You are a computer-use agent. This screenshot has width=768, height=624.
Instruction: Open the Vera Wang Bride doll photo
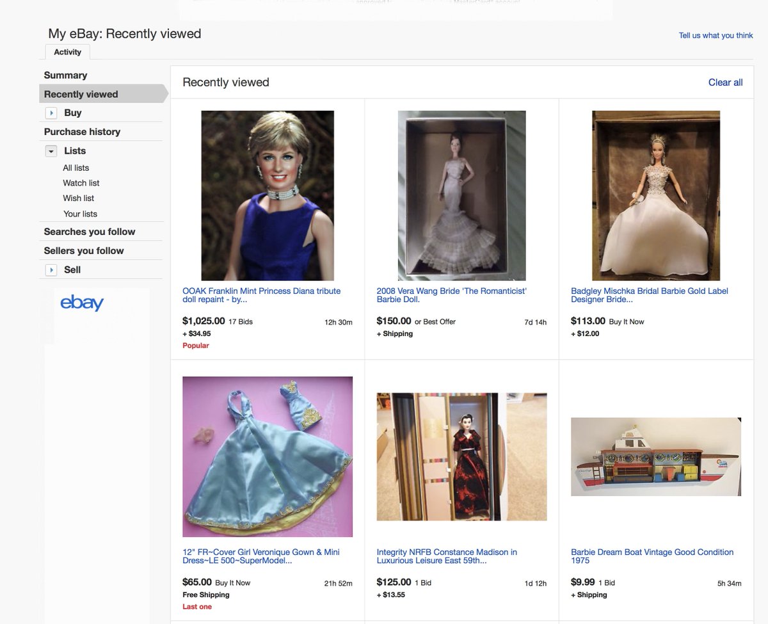pos(462,196)
